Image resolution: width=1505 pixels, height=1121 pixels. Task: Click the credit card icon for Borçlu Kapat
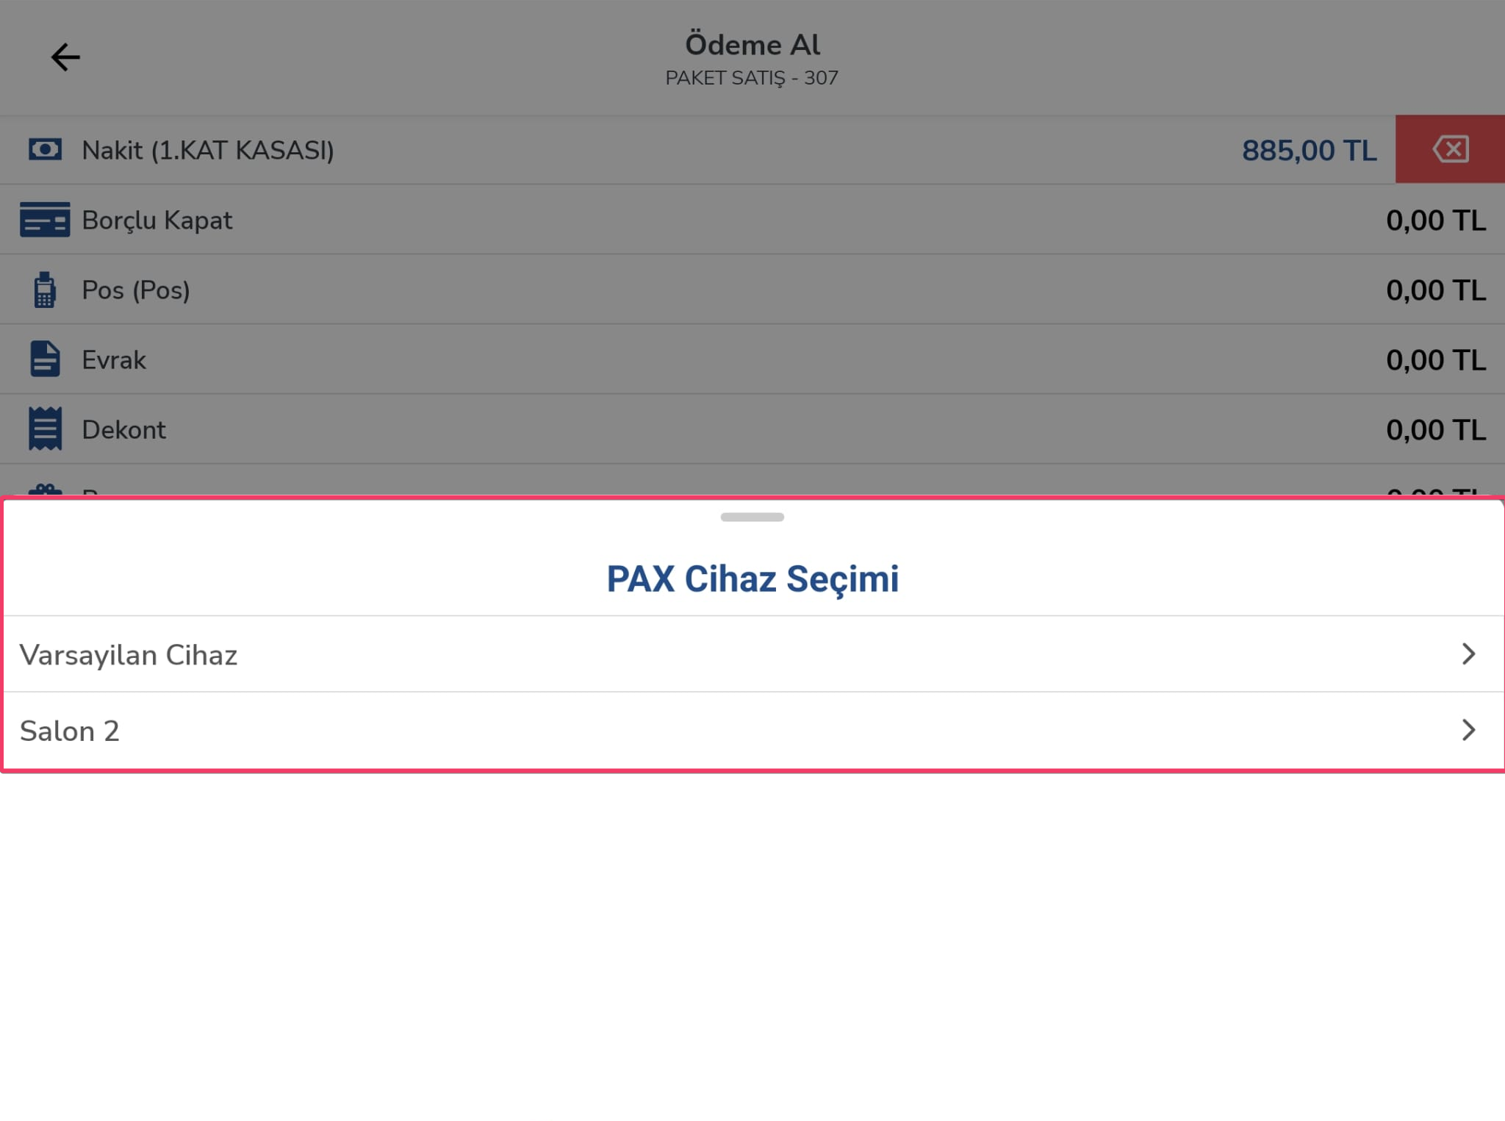pos(45,220)
